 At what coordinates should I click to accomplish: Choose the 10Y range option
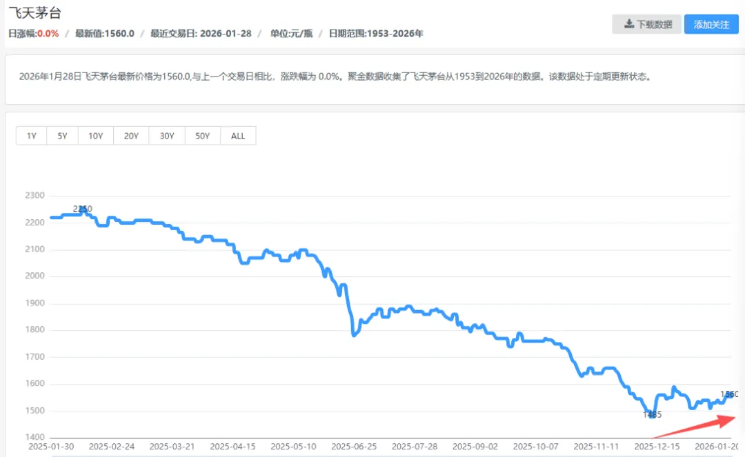coord(95,136)
